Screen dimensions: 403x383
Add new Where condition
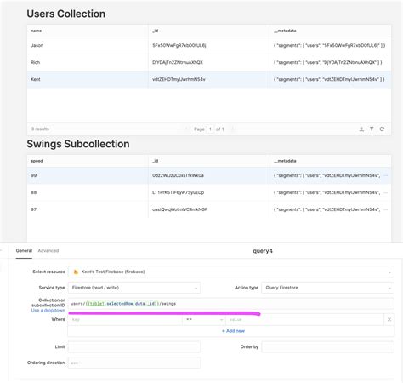[x=233, y=331]
